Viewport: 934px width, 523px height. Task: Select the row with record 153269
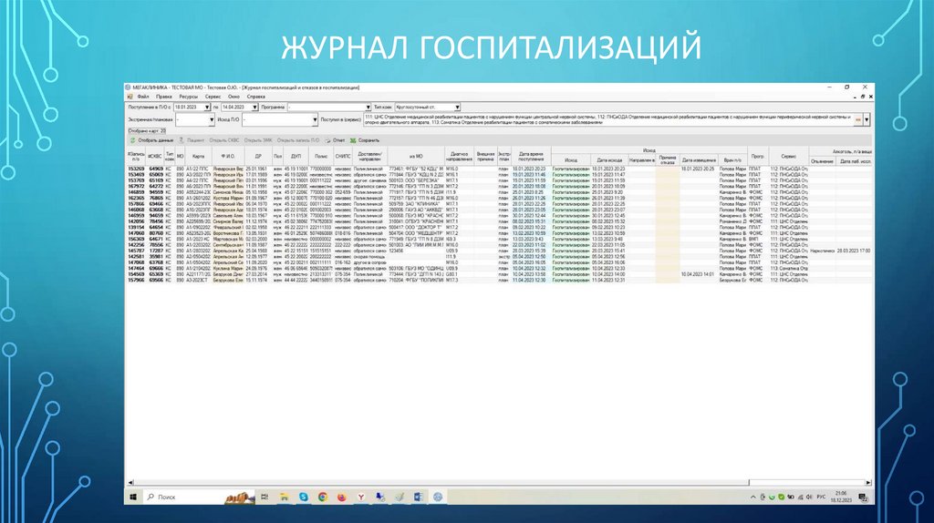[x=499, y=169]
